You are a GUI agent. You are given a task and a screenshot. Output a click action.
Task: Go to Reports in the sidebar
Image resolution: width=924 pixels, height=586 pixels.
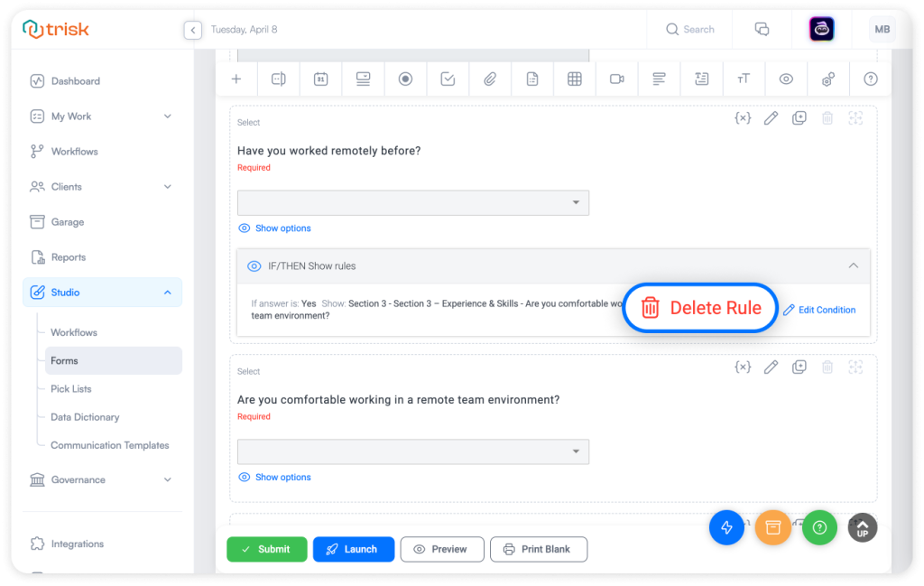click(68, 257)
